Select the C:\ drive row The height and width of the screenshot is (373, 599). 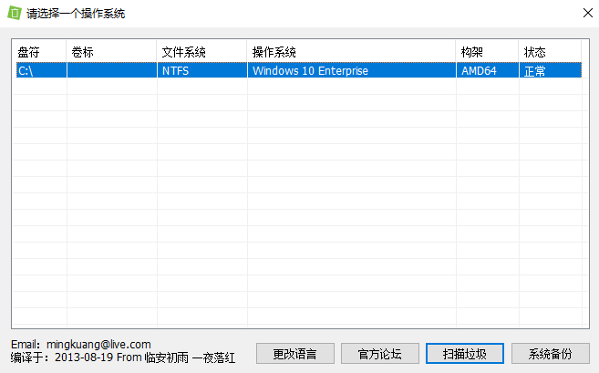click(x=299, y=70)
